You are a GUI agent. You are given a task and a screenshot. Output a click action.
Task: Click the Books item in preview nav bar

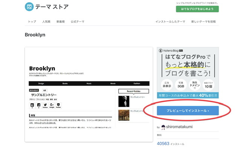point(65,83)
